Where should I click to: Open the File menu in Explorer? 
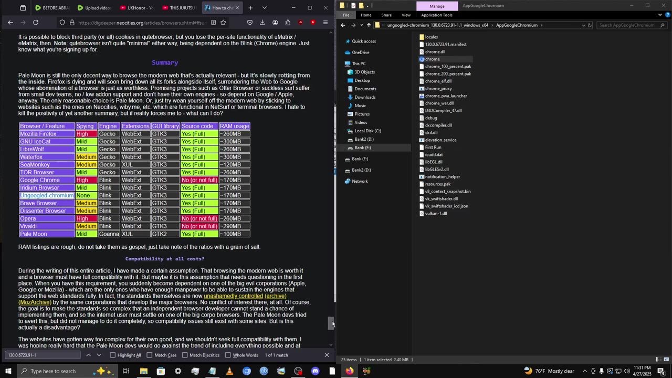pyautogui.click(x=346, y=15)
